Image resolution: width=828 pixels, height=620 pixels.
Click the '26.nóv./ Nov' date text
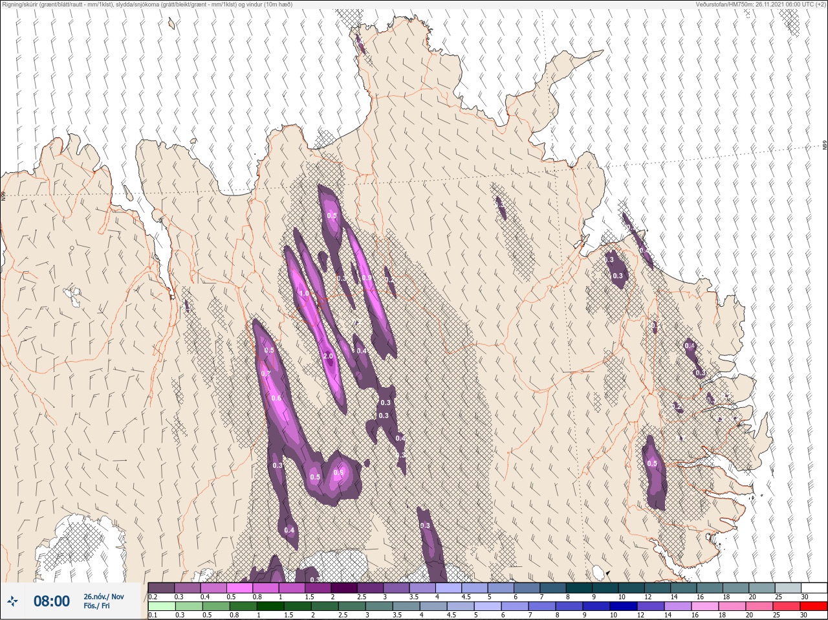[103, 597]
